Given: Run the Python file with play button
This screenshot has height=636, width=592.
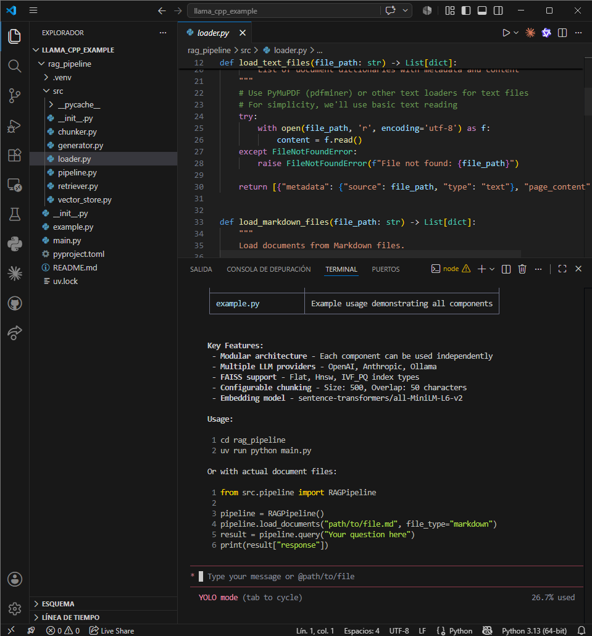Looking at the screenshot, I should point(506,33).
